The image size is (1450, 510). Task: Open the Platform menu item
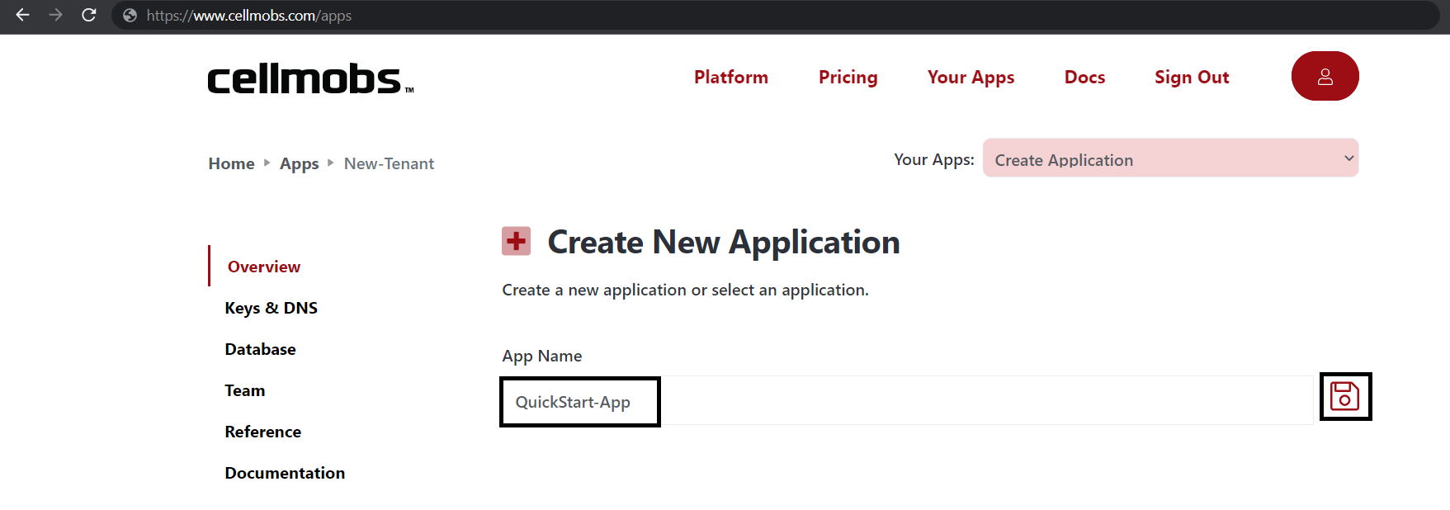731,77
